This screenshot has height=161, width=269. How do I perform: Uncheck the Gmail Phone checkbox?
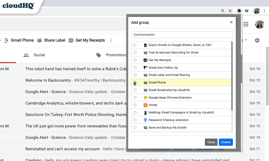tap(135, 83)
